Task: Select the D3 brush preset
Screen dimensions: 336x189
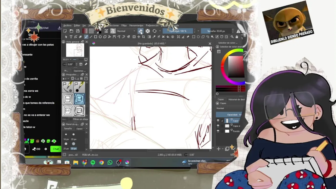Action: click(68, 111)
